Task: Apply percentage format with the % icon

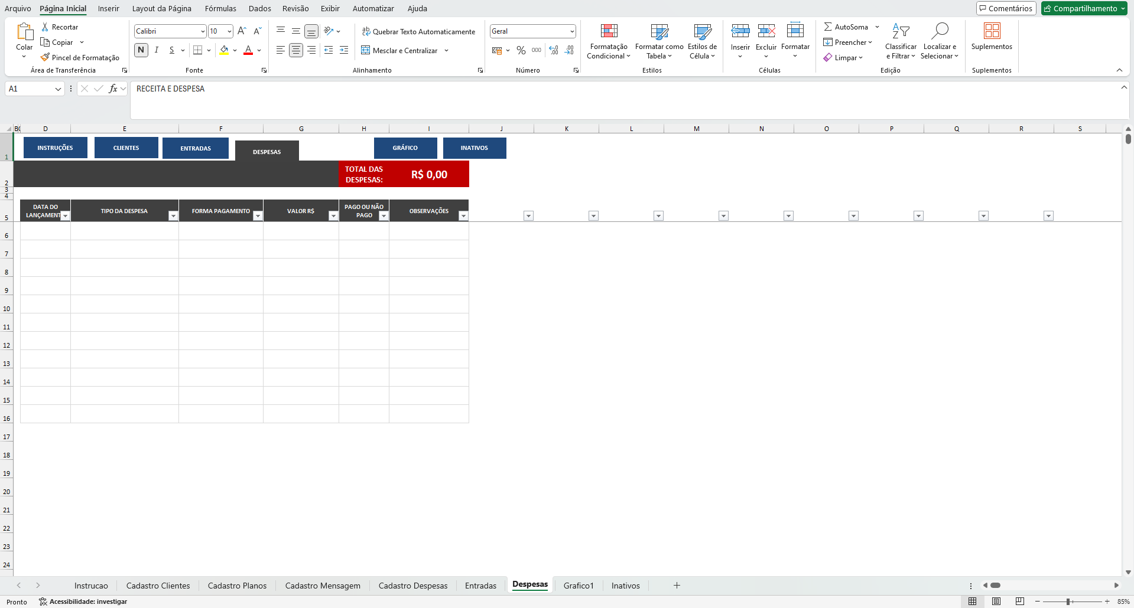Action: click(521, 50)
